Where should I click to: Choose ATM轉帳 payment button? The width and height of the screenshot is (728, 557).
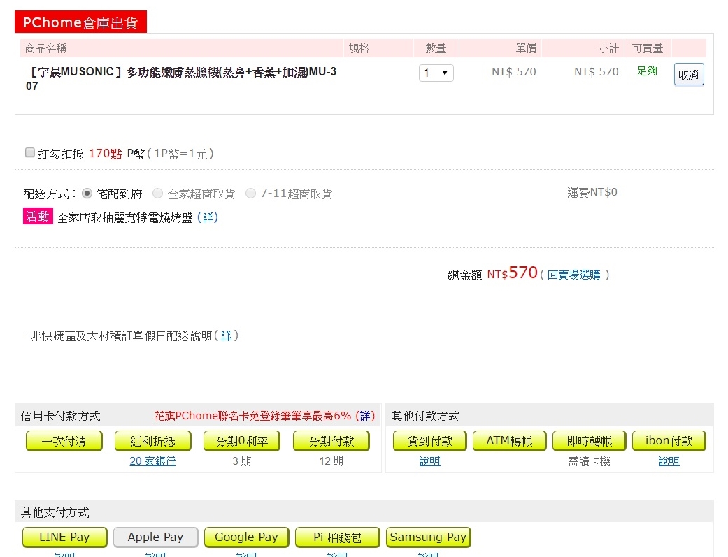click(x=509, y=441)
